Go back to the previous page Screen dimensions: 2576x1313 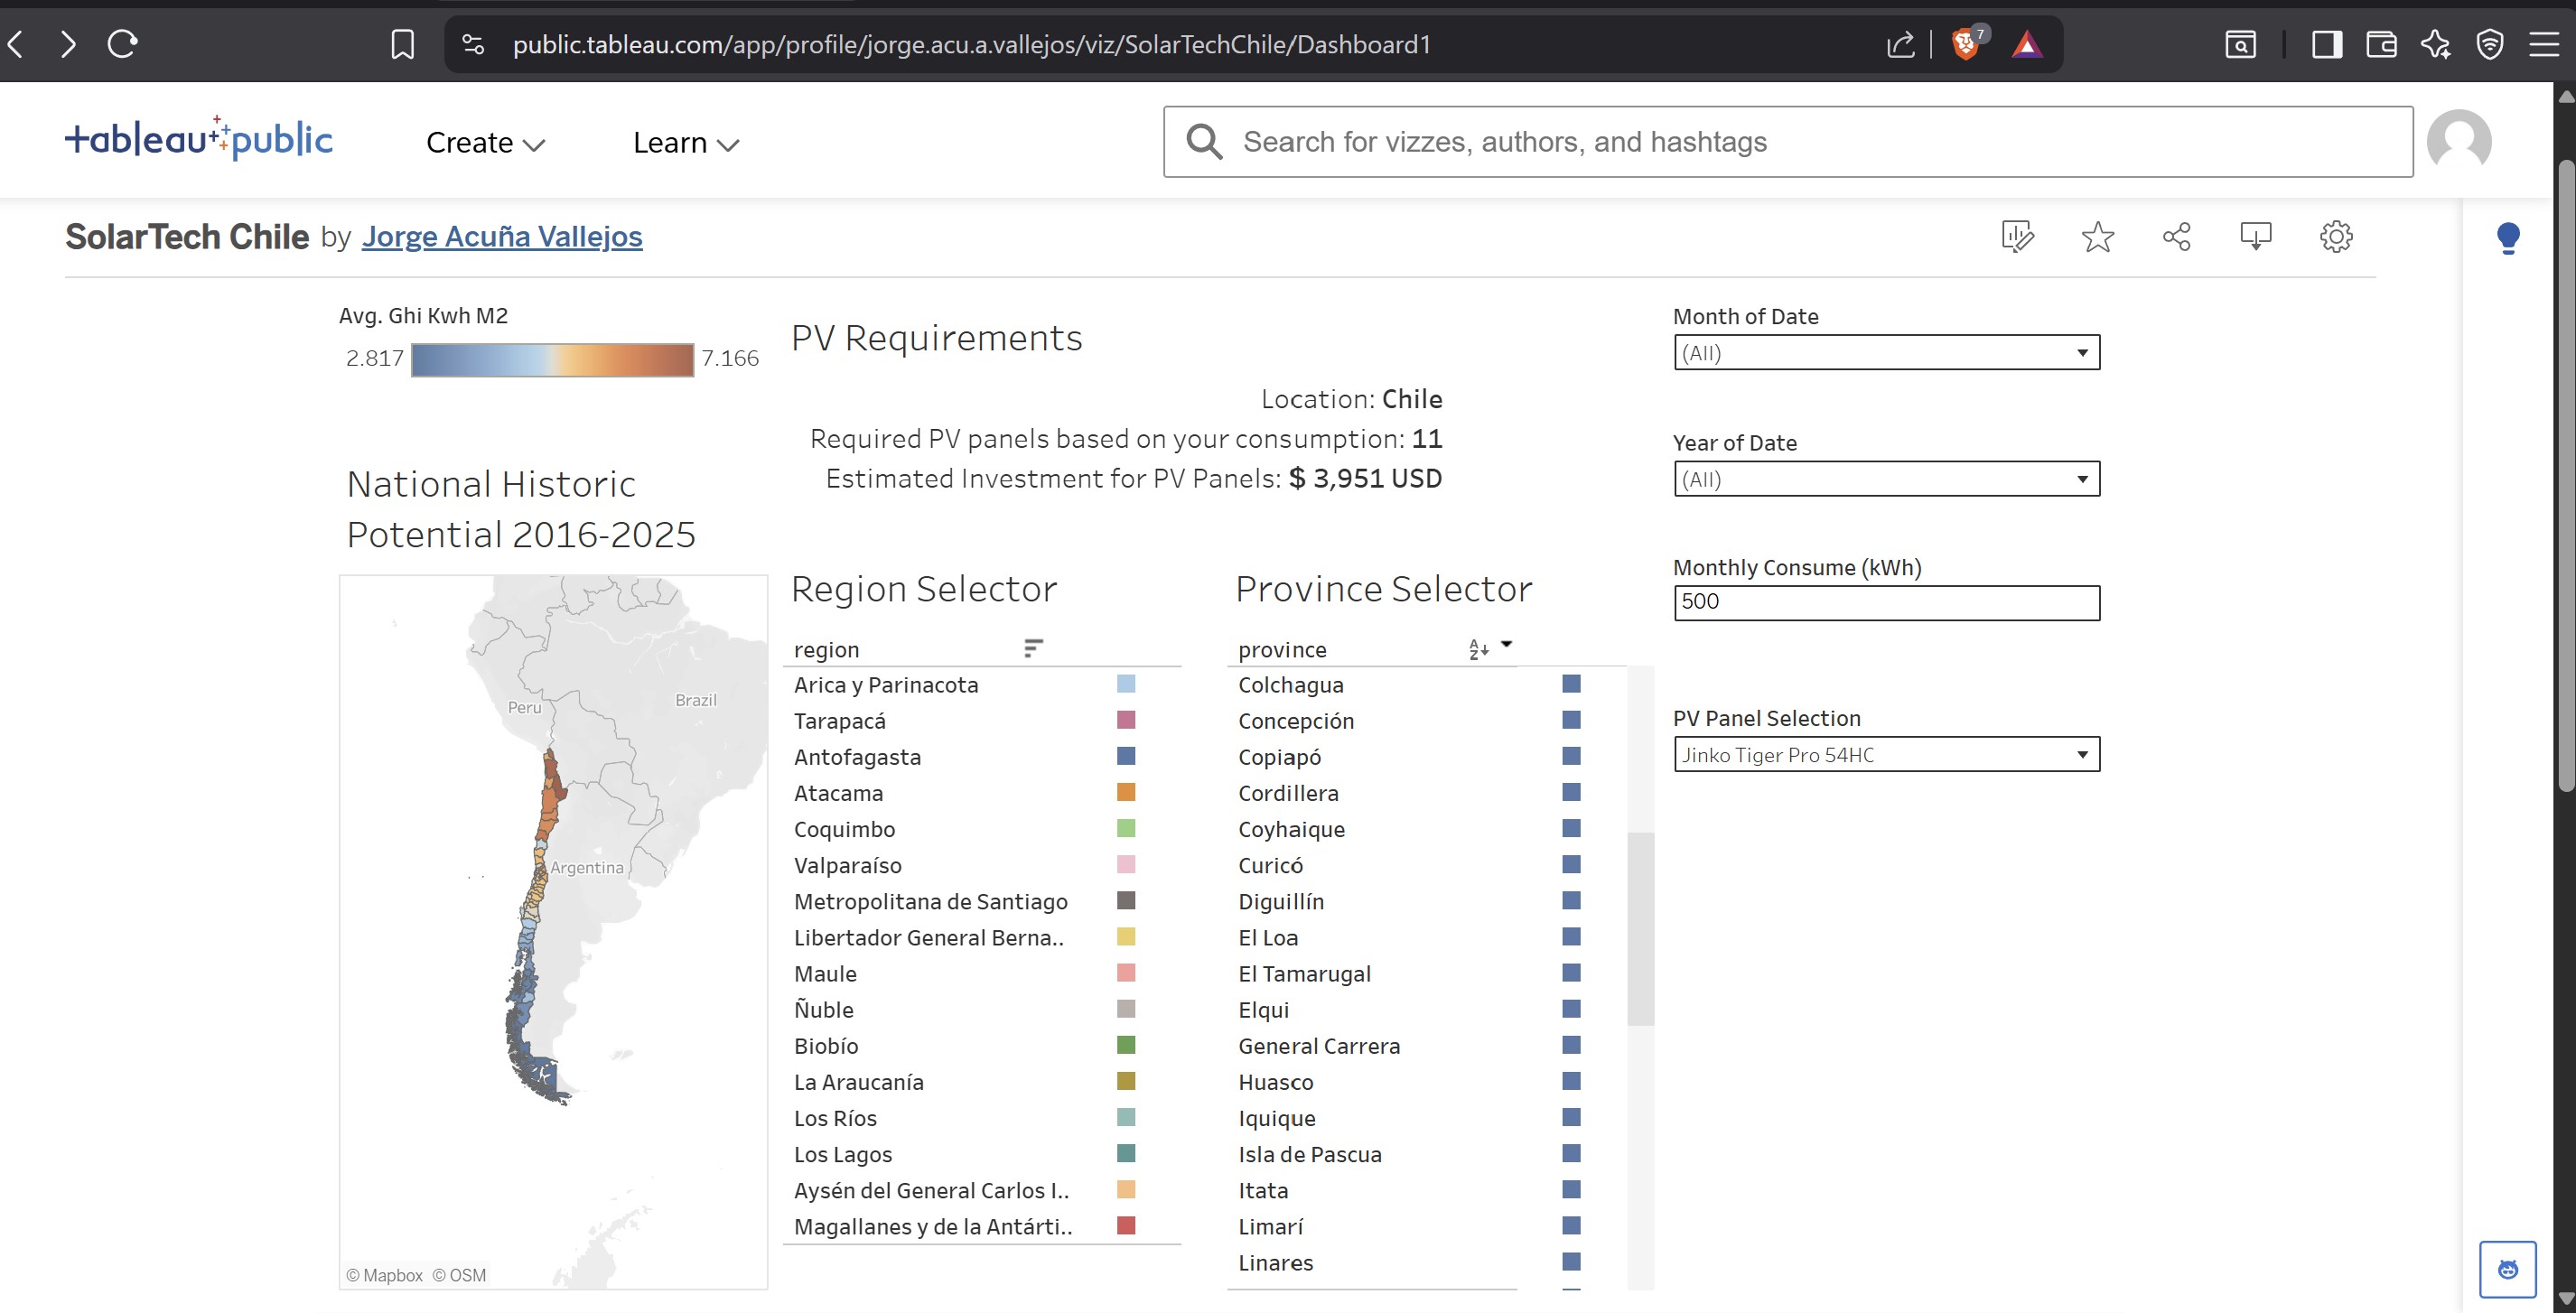(x=16, y=44)
